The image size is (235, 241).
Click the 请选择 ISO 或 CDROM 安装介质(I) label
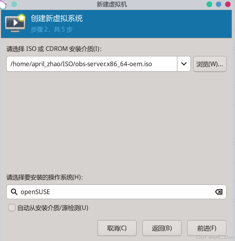[54, 49]
